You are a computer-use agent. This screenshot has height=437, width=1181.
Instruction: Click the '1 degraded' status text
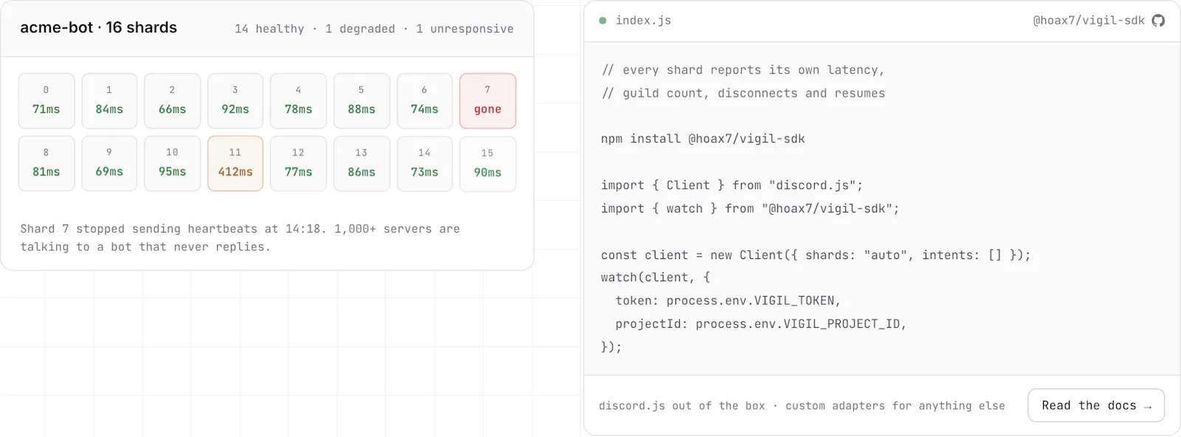(360, 29)
